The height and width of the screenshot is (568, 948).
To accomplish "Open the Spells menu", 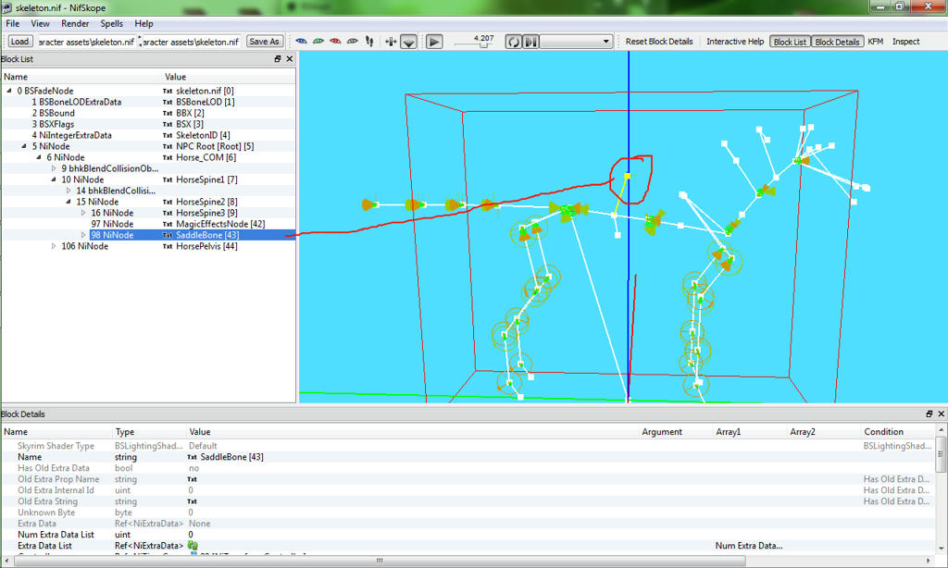I will pyautogui.click(x=111, y=23).
